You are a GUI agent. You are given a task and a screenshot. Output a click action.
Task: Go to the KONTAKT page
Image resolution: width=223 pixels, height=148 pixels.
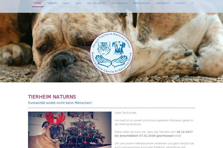(x=180, y=3)
